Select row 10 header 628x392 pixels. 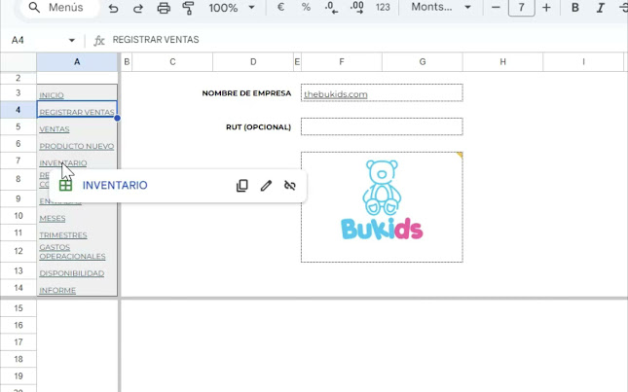18,216
